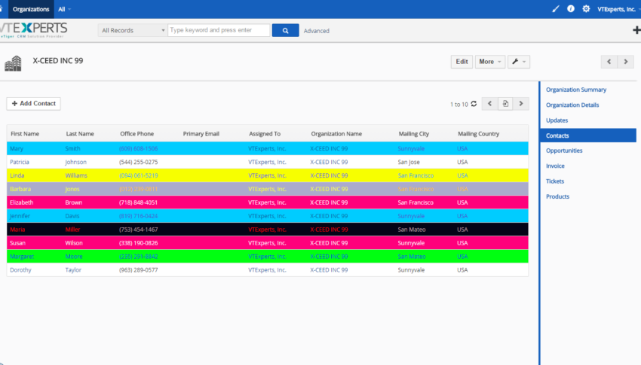The image size is (641, 365).
Task: Click the pencil icon in top bar
Action: pyautogui.click(x=555, y=9)
